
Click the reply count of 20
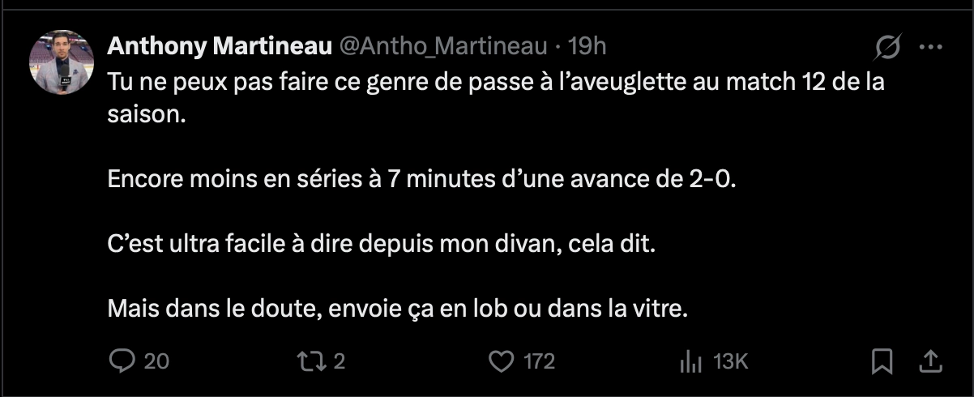[x=156, y=361]
